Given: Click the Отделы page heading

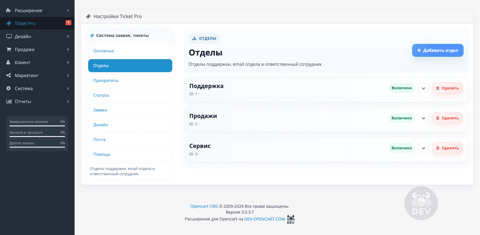Looking at the screenshot, I should (x=205, y=53).
